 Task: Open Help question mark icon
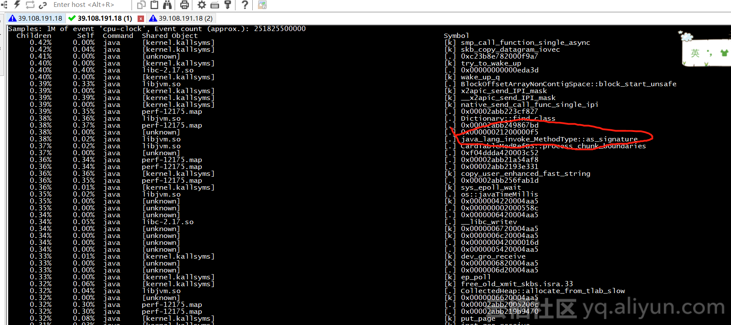pyautogui.click(x=245, y=5)
